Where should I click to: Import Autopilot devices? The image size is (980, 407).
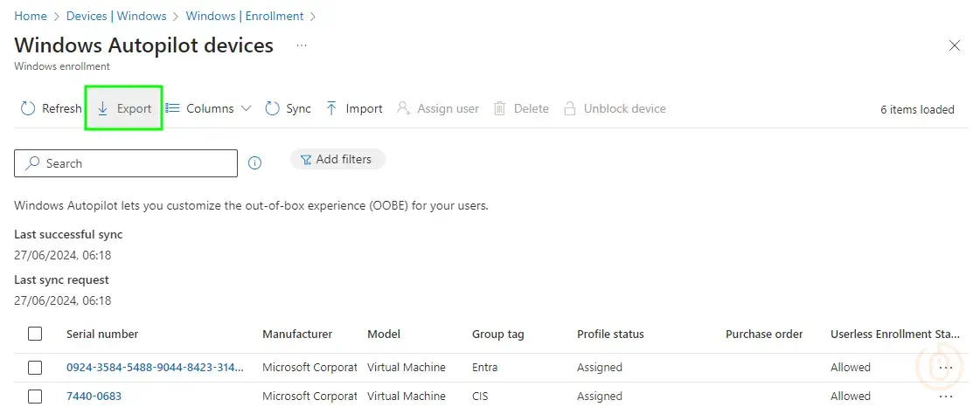click(354, 109)
